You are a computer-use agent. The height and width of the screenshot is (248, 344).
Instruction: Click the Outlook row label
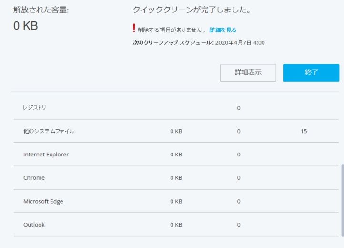tap(34, 225)
